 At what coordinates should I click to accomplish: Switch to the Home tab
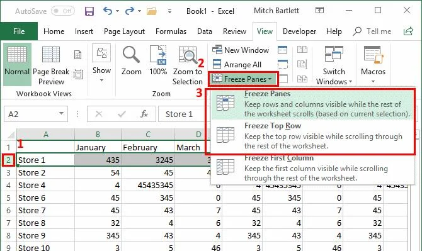tap(54, 31)
